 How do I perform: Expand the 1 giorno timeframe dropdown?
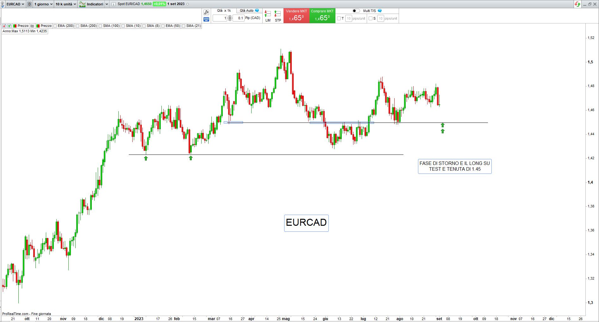43,4
